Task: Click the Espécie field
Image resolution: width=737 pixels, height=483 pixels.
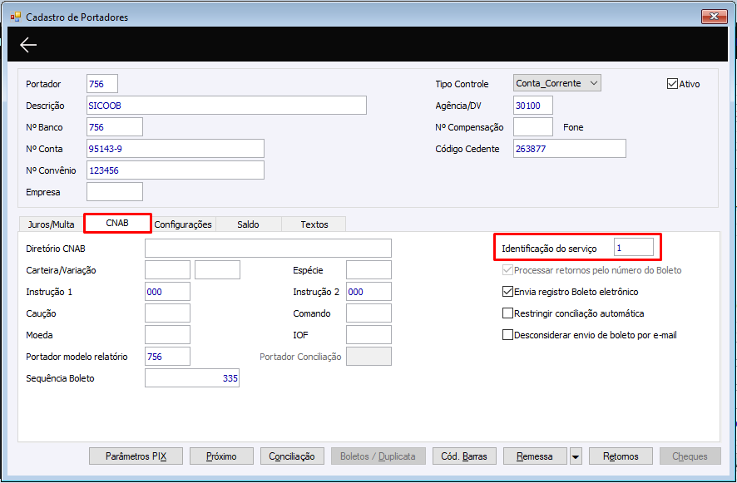Action: tap(369, 269)
